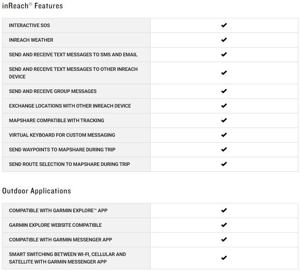Click the checkmark for Interactive SOS
Viewport: 300px width, 271px height.
(224, 25)
